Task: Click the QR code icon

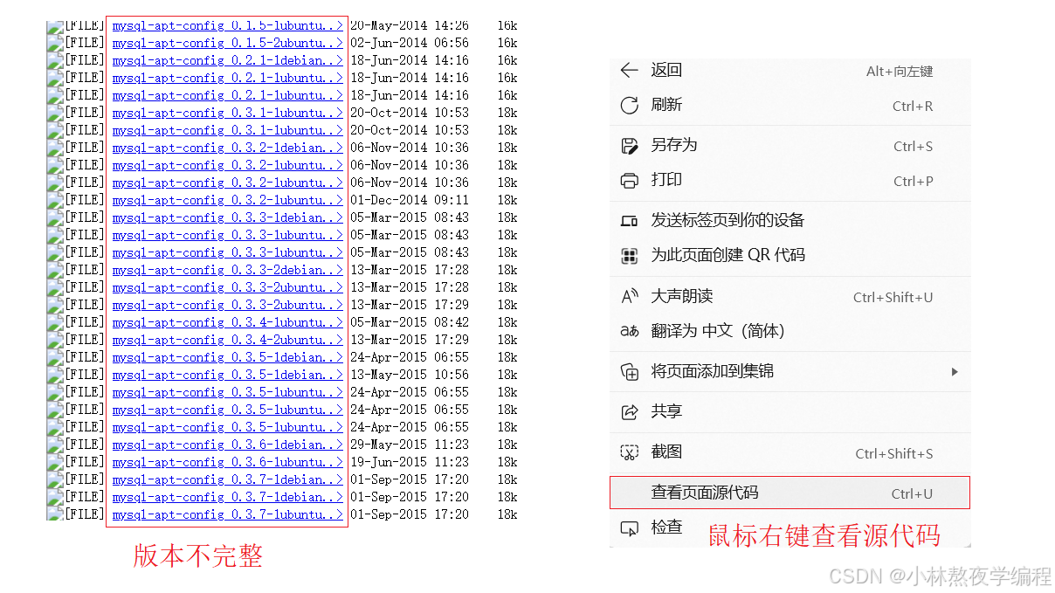Action: point(630,256)
